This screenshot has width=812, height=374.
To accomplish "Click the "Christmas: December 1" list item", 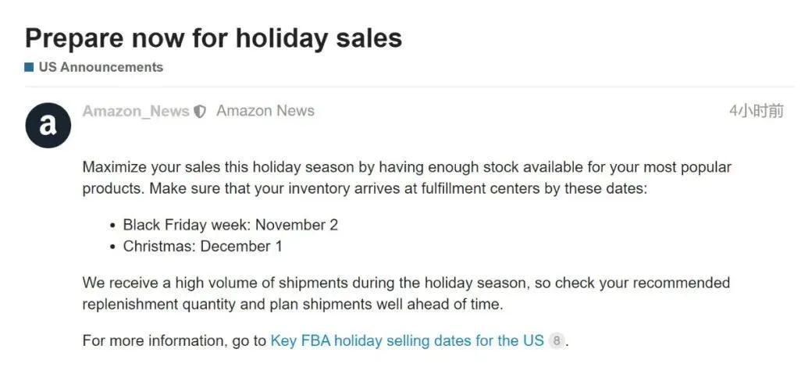I will (x=202, y=246).
